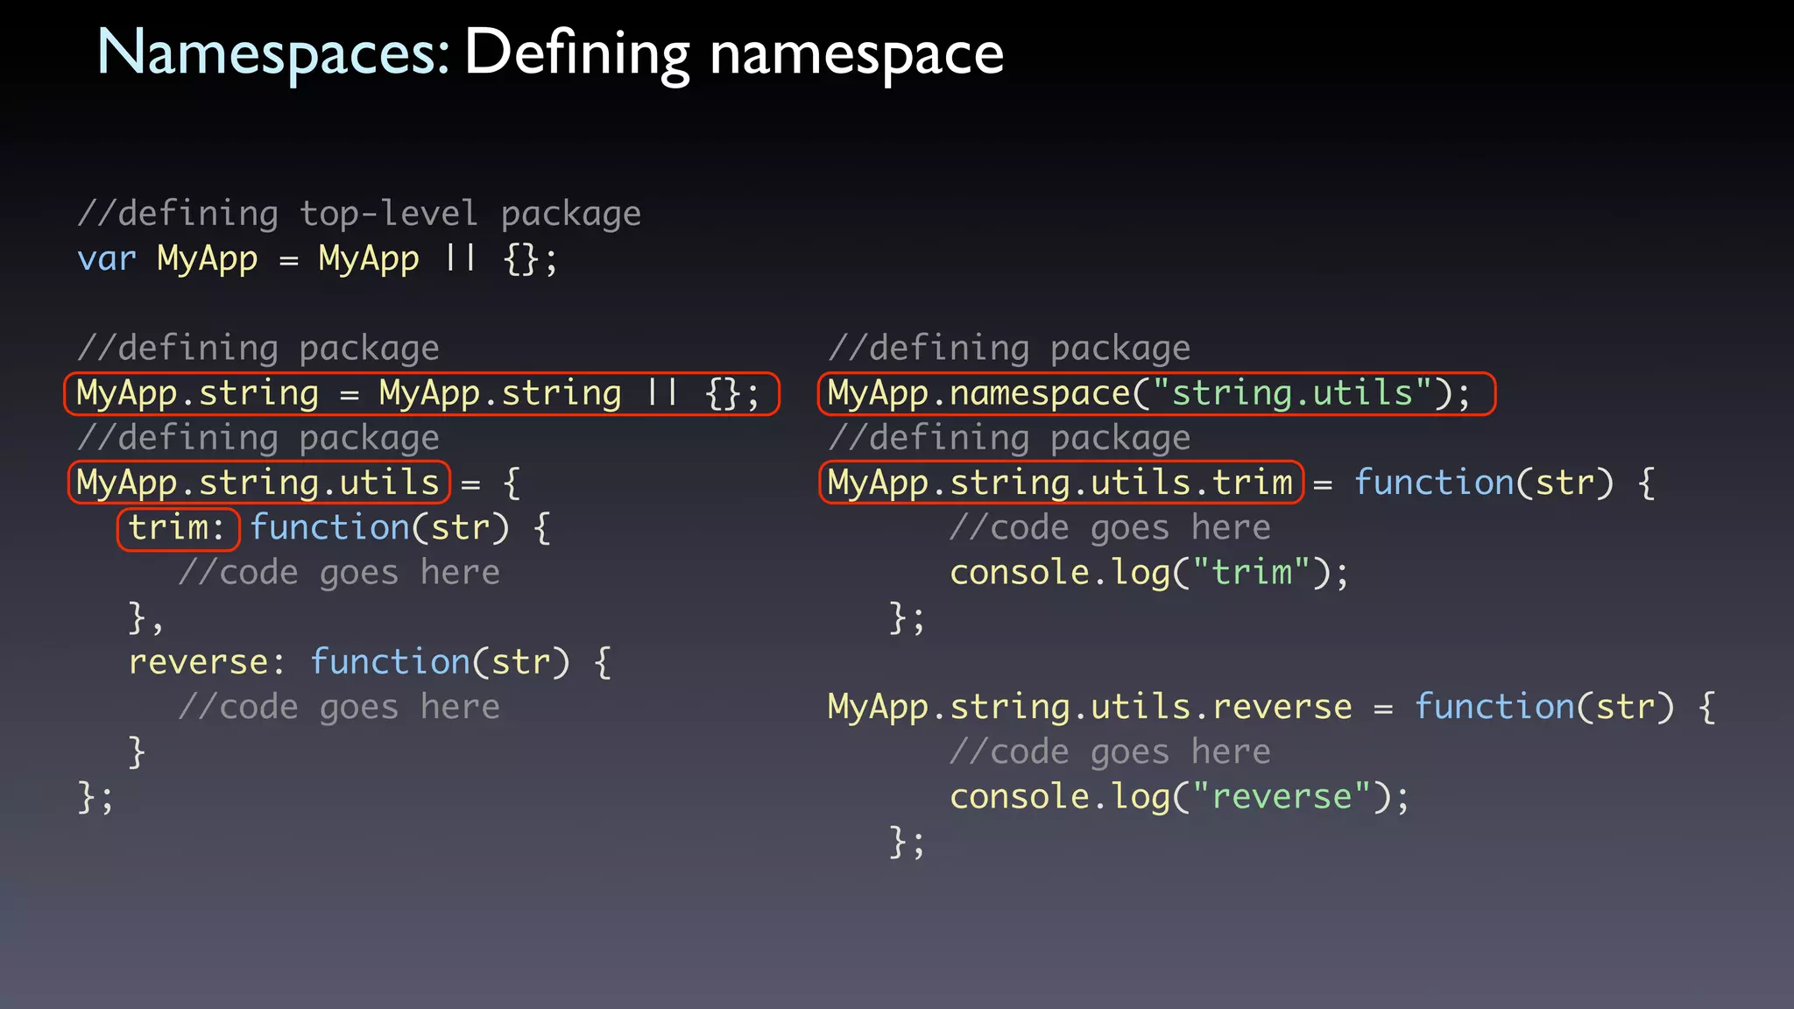Image resolution: width=1794 pixels, height=1009 pixels.
Task: Click the 'console.log("trim");' line
Action: point(1149,573)
